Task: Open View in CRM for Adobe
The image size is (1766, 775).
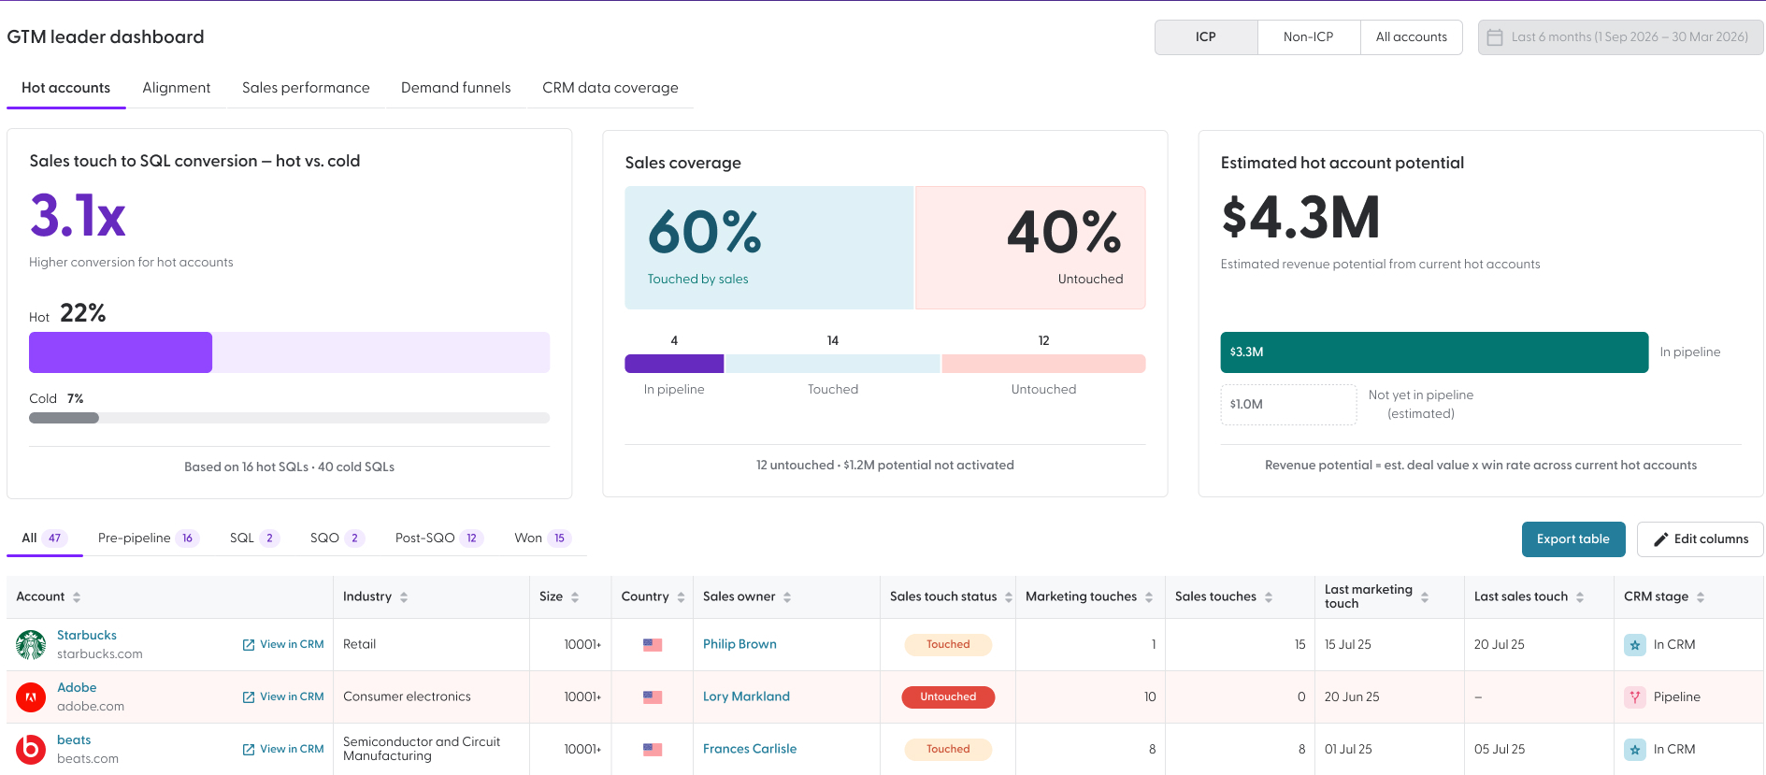Action: coord(283,697)
